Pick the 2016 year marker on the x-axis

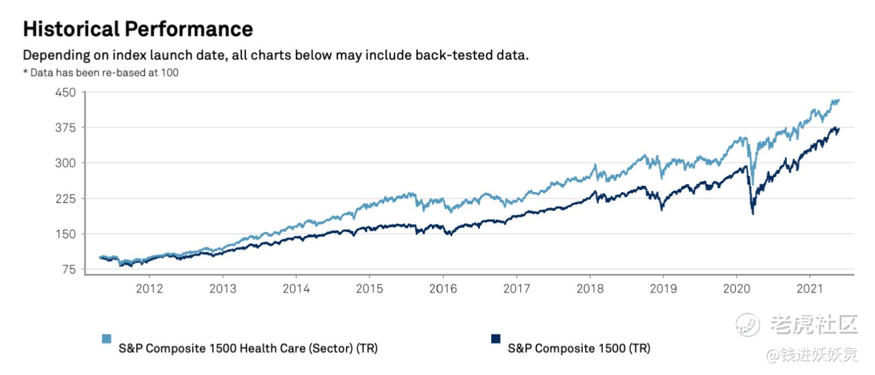pos(443,288)
